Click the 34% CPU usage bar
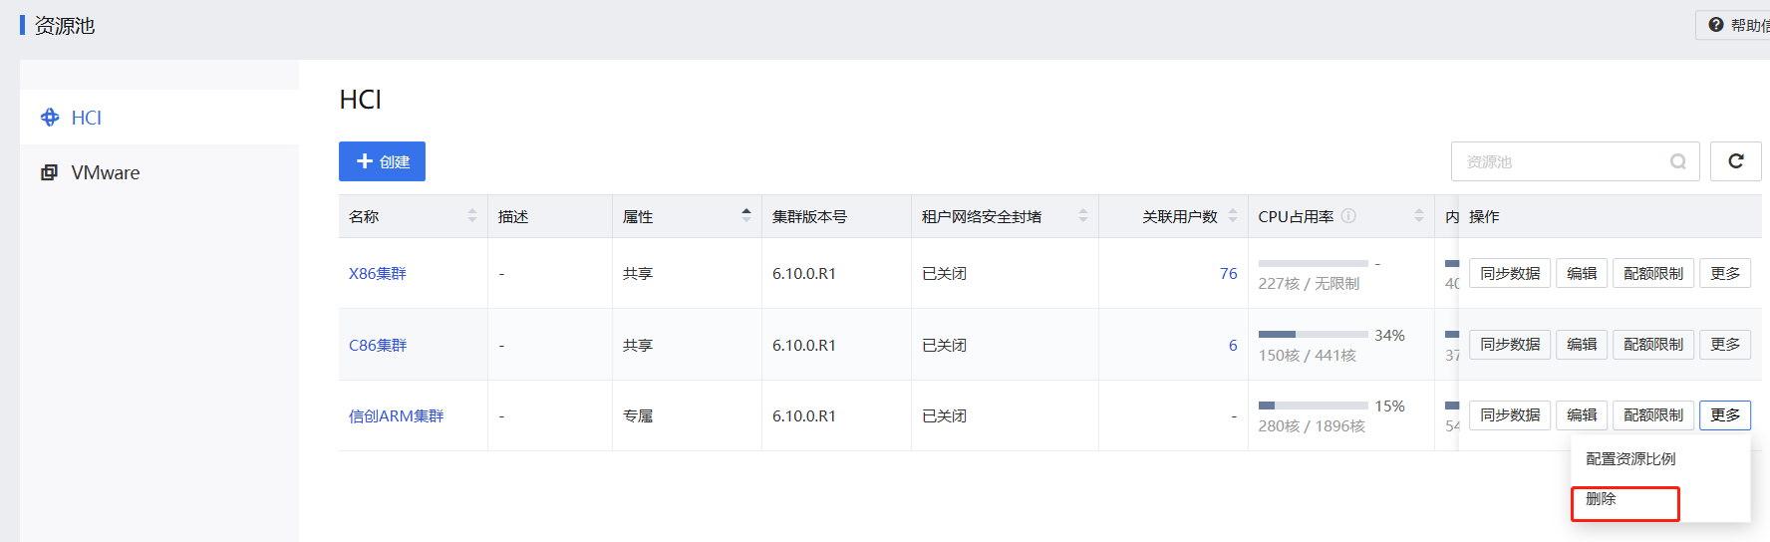This screenshot has height=542, width=1770. [x=1313, y=335]
